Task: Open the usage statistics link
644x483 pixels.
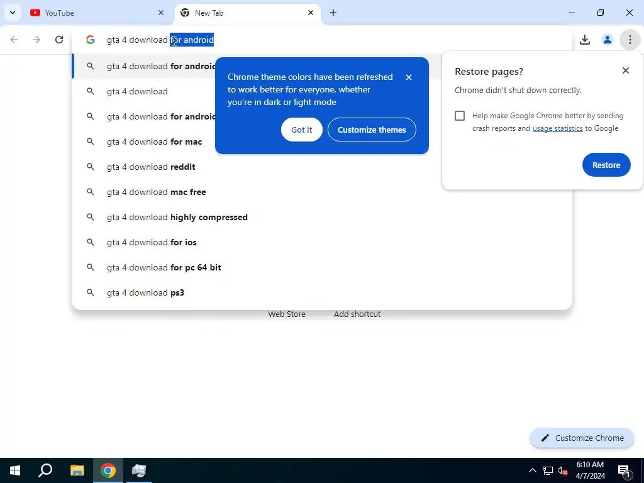Action: [x=557, y=128]
